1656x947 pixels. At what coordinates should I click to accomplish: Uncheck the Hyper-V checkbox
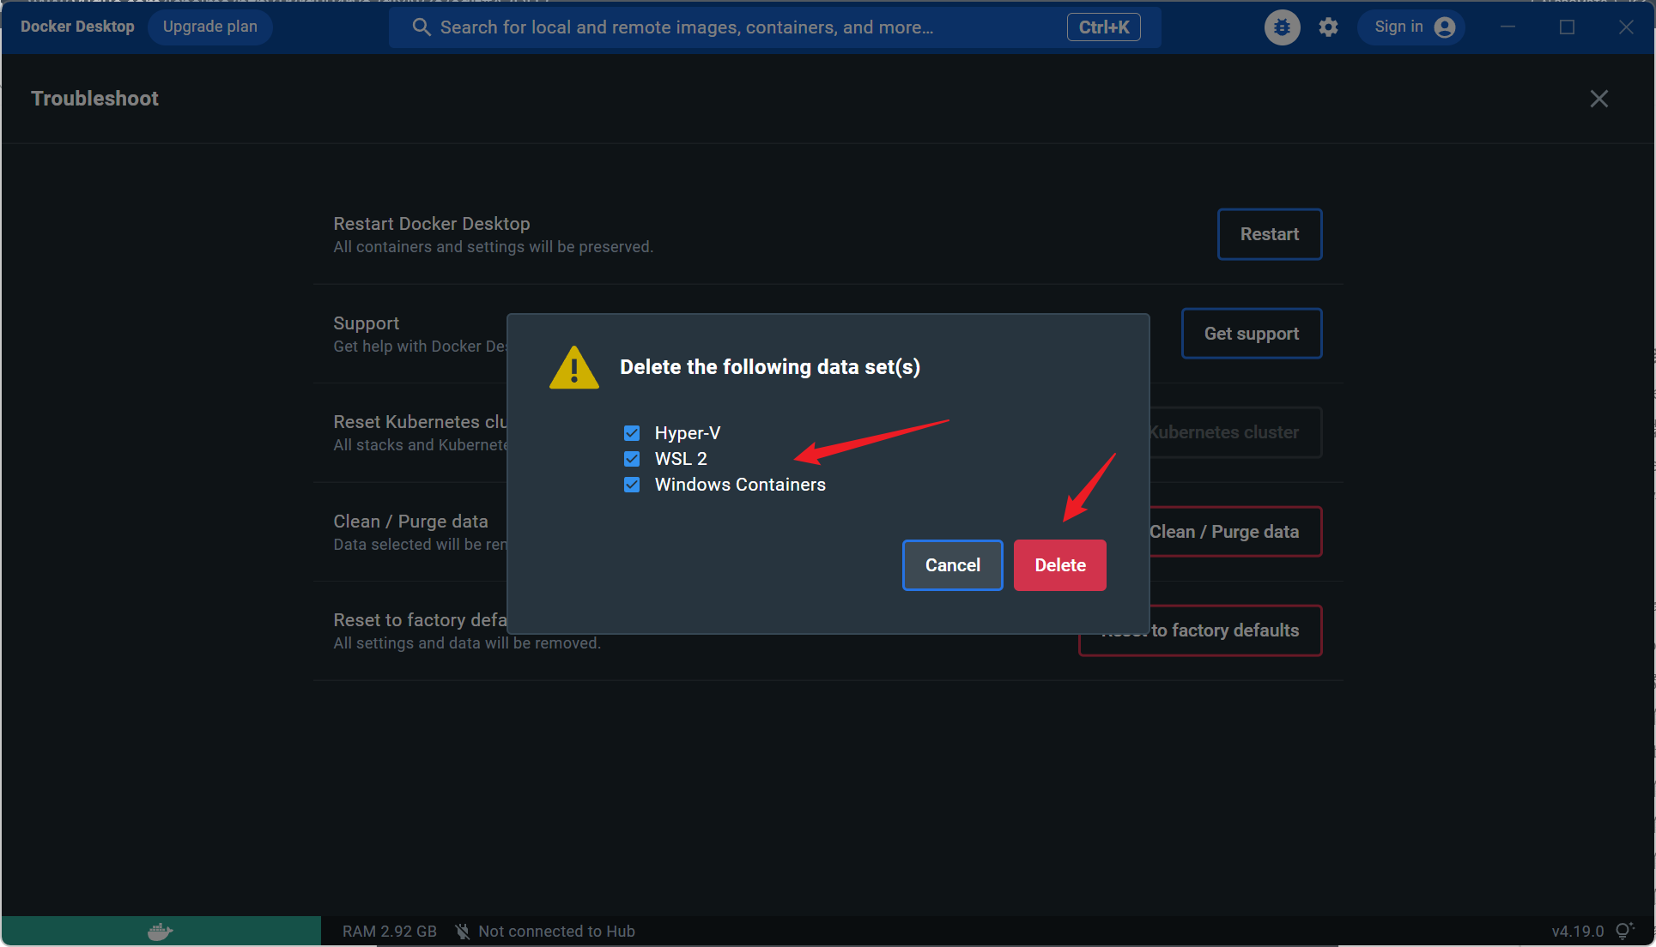(x=632, y=433)
